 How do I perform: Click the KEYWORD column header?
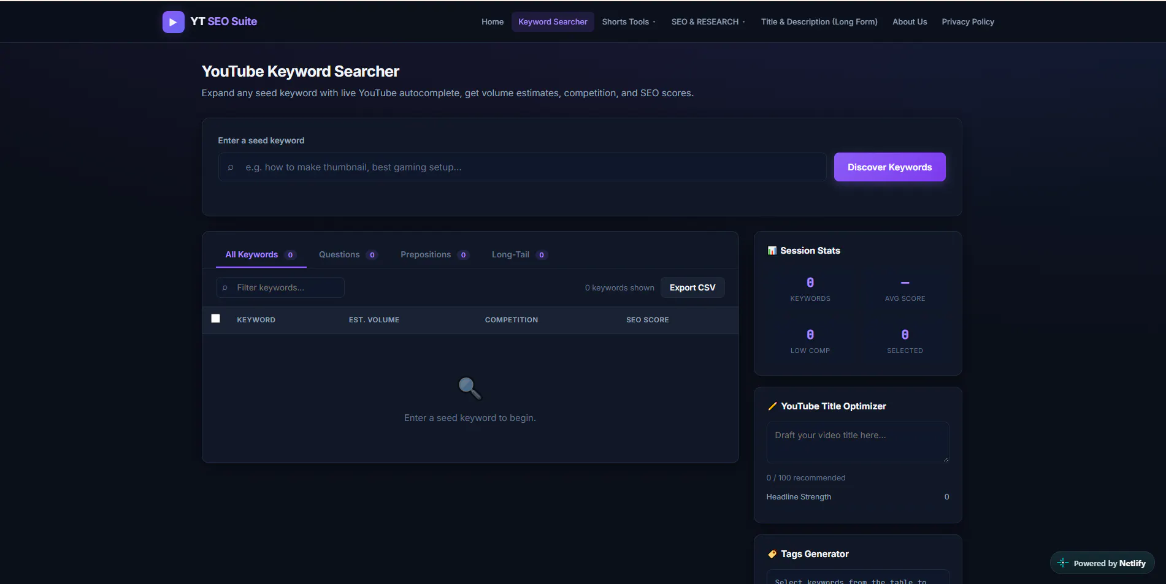click(256, 320)
